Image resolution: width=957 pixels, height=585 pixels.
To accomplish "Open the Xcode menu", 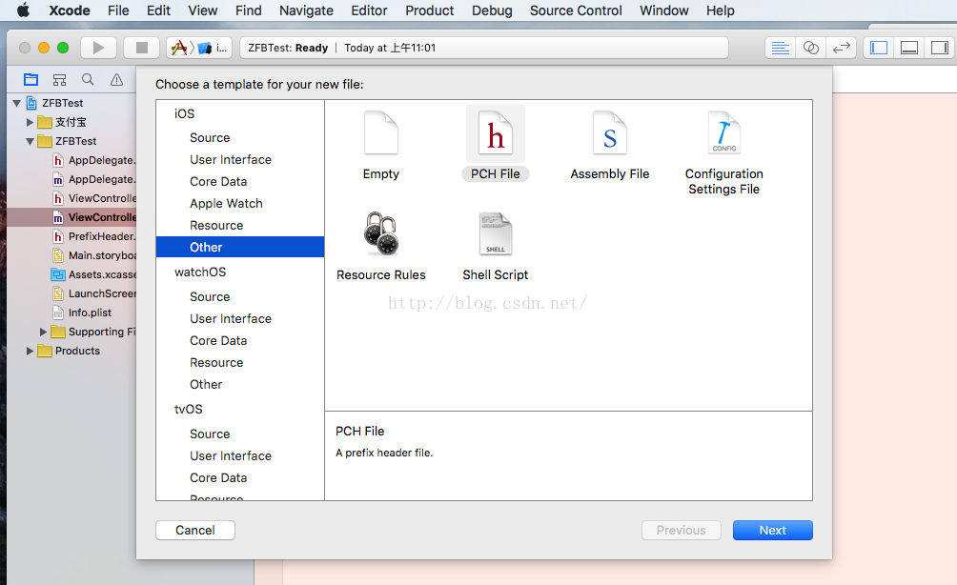I will (70, 10).
